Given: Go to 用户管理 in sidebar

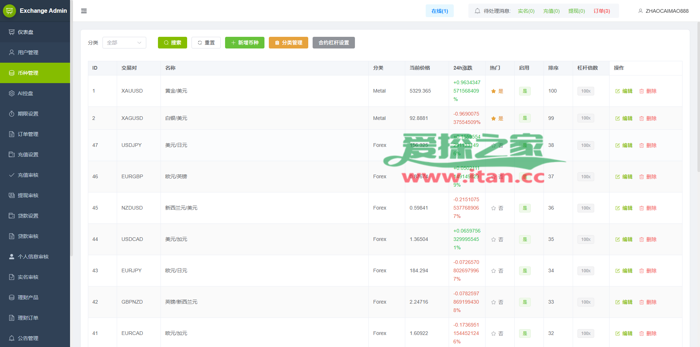Looking at the screenshot, I should click(28, 52).
